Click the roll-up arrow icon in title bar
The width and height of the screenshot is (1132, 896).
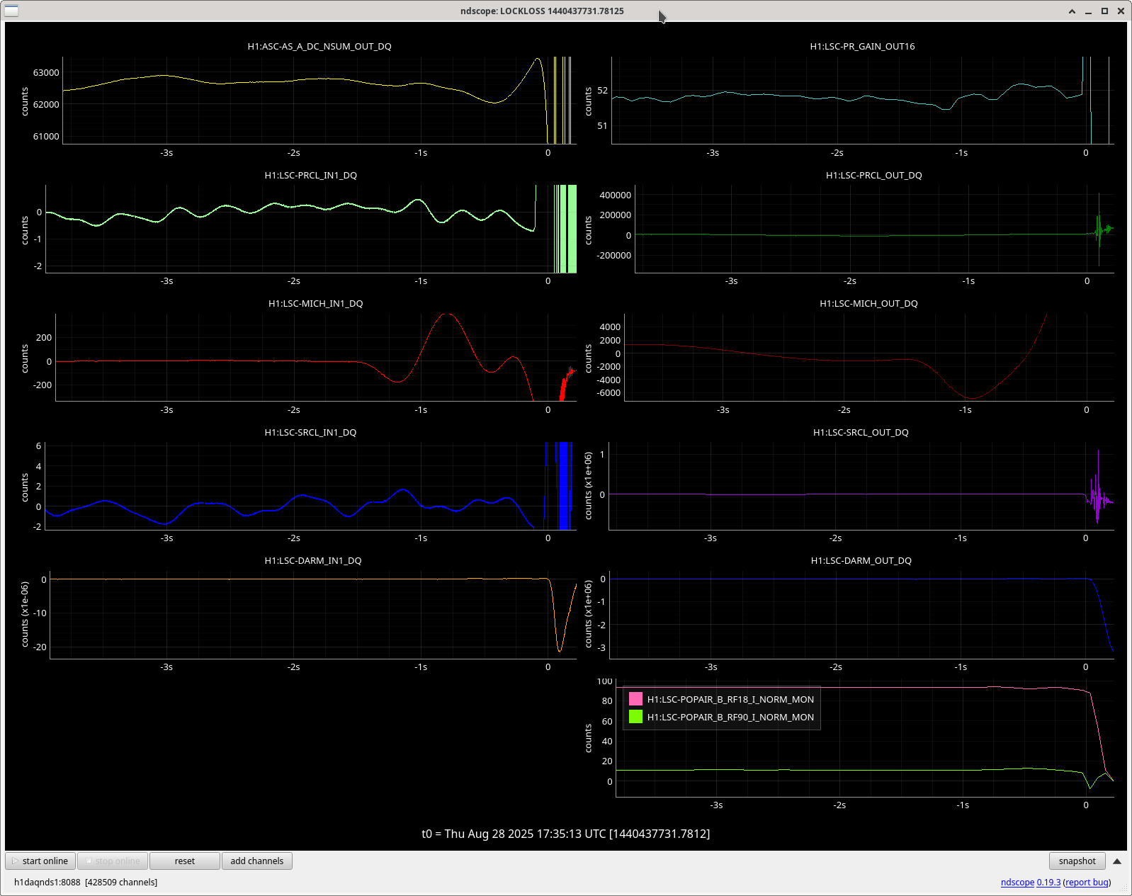pyautogui.click(x=1072, y=11)
